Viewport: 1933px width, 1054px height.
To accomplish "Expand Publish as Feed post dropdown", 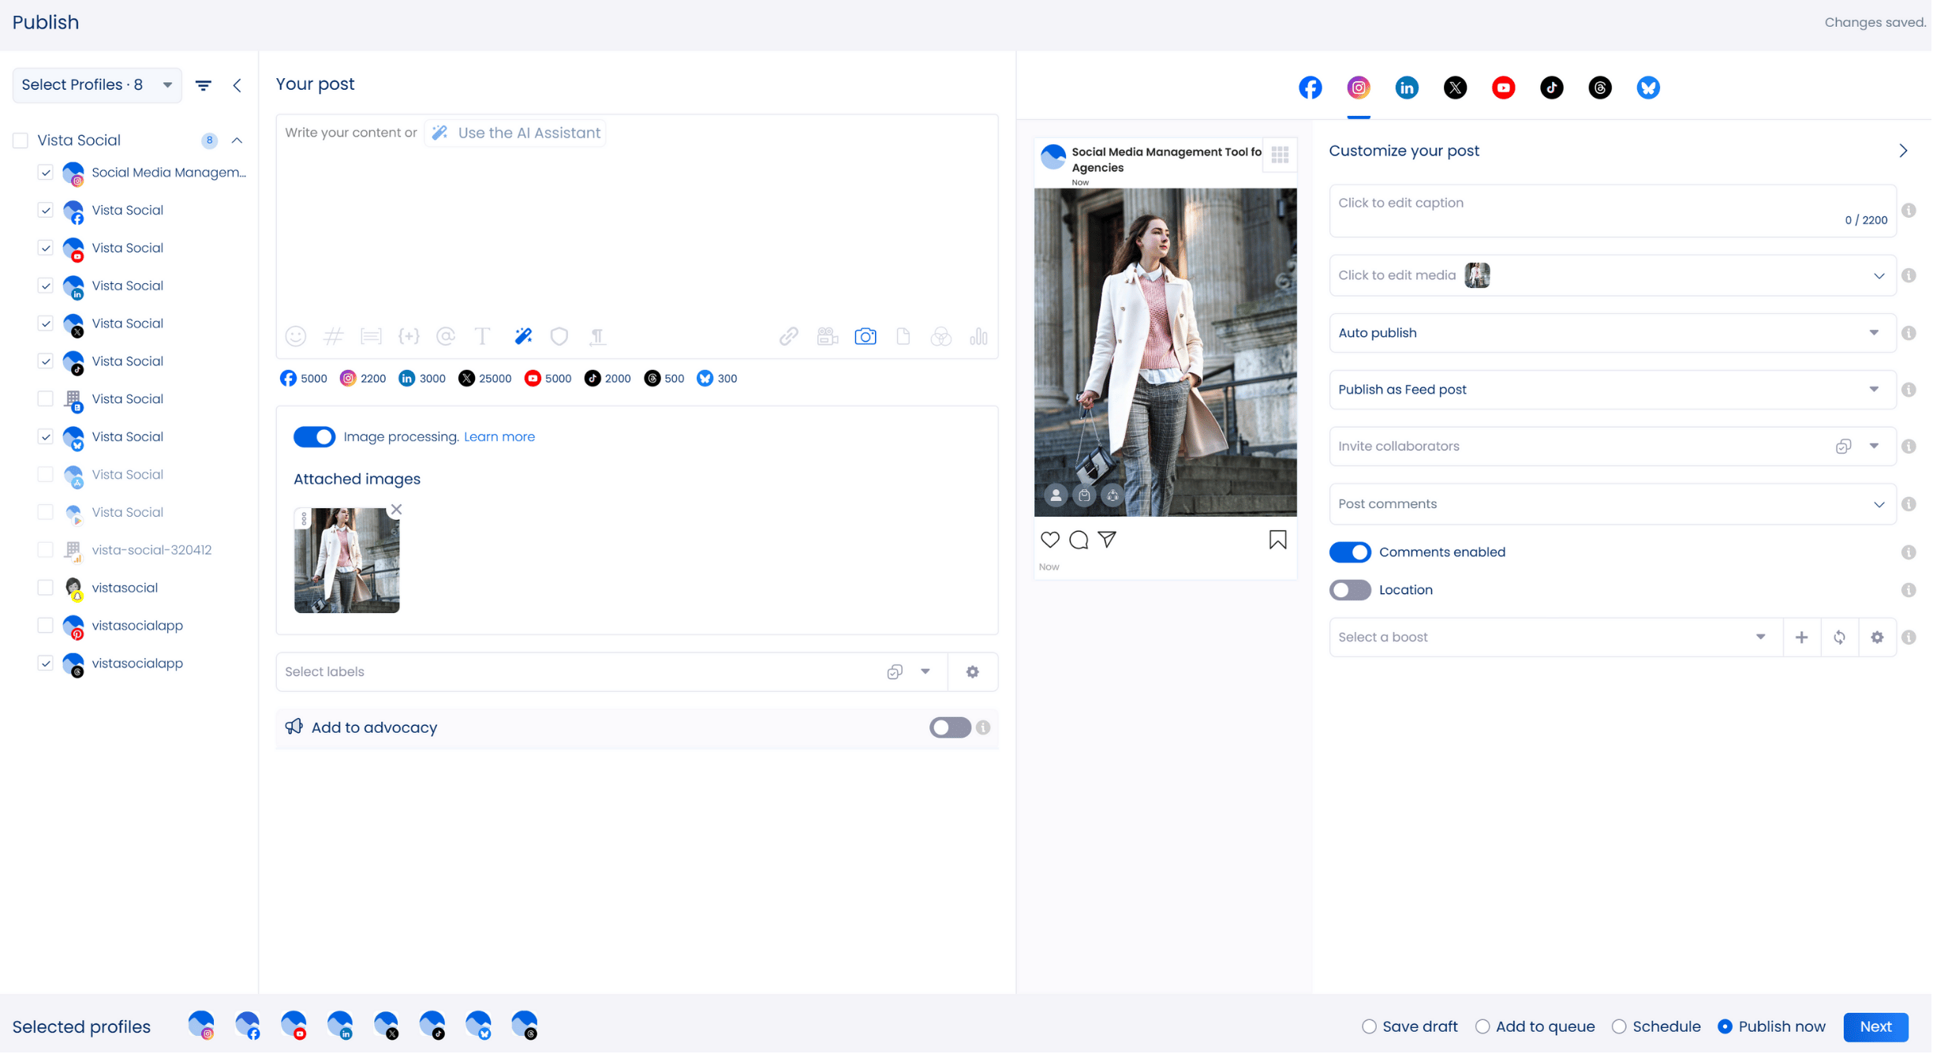I will click(1612, 390).
